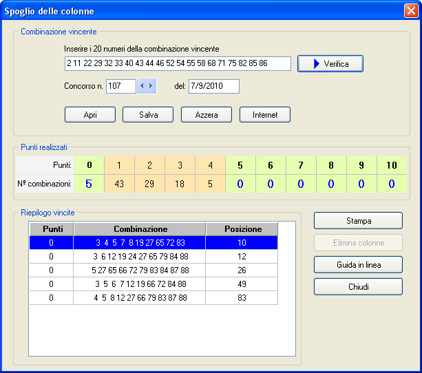Select the row with Posizione 12
Viewport: 422px width, 373px height.
pos(153,257)
